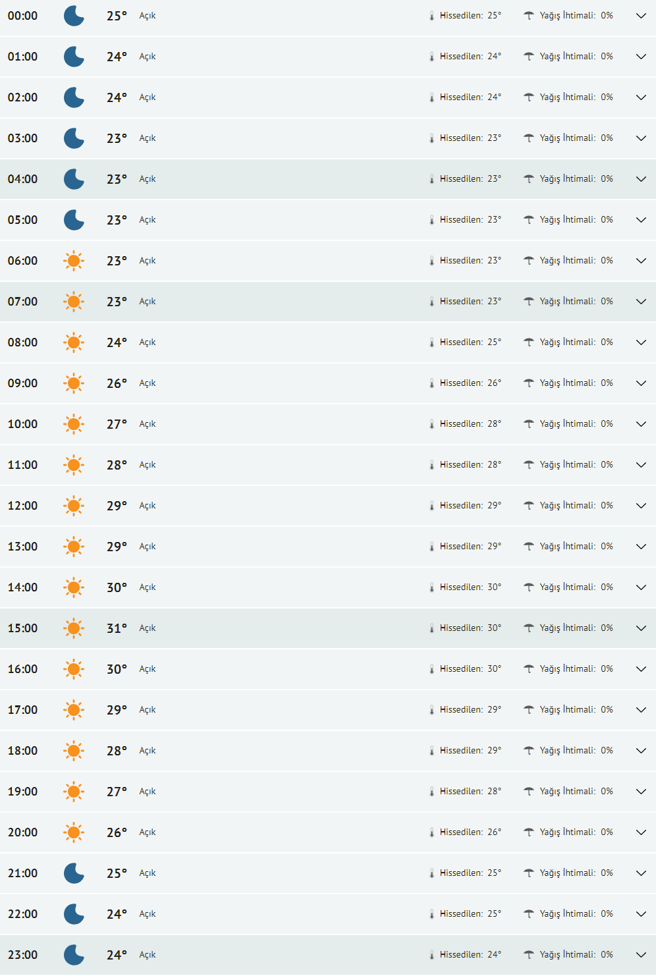
Task: Click the sun icon in 15:00 row
Action: (x=74, y=628)
